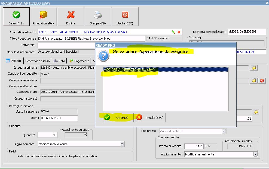
Task: Click the Categoria store field
Action: pyautogui.click(x=68, y=92)
